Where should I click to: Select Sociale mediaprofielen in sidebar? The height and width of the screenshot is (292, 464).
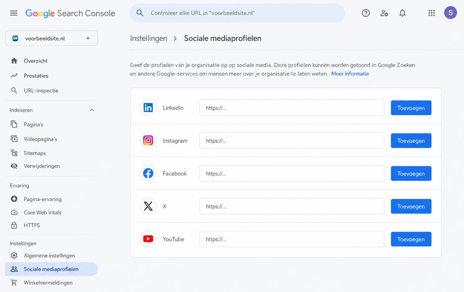click(52, 269)
